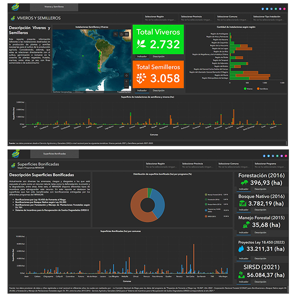Click Facebook icon in Viveros y Semilleros header
The width and height of the screenshot is (296, 296).
coord(263,8)
